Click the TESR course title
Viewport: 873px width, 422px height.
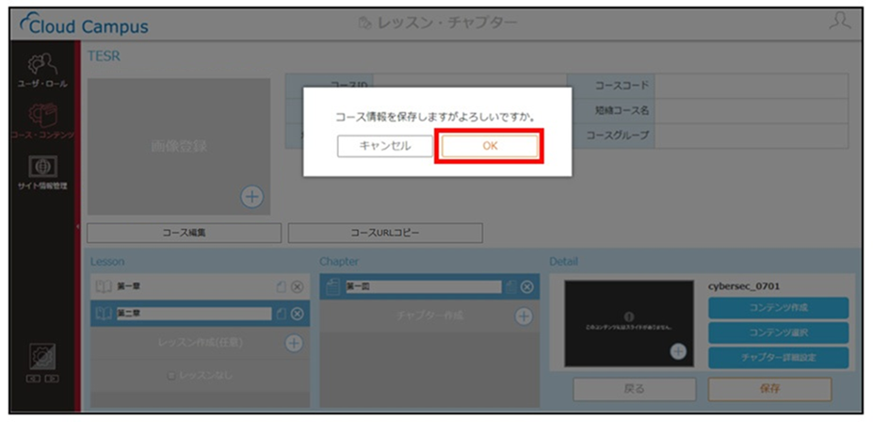tap(105, 57)
